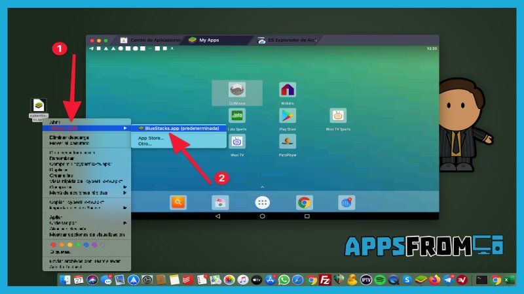Open the BlueStacks icon in the macOS Dock

pyautogui.click(x=421, y=280)
